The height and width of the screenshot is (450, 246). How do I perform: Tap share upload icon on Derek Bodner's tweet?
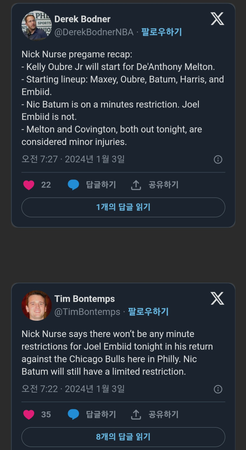[x=136, y=185]
